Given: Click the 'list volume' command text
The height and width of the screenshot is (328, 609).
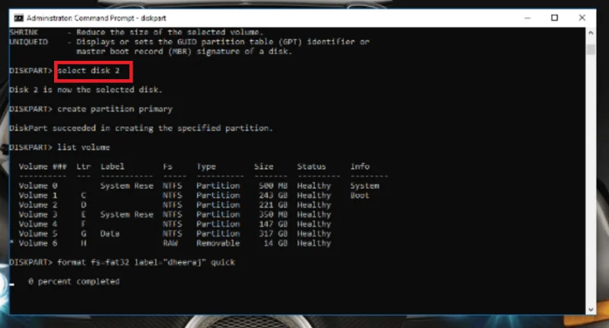Looking at the screenshot, I should (x=84, y=148).
